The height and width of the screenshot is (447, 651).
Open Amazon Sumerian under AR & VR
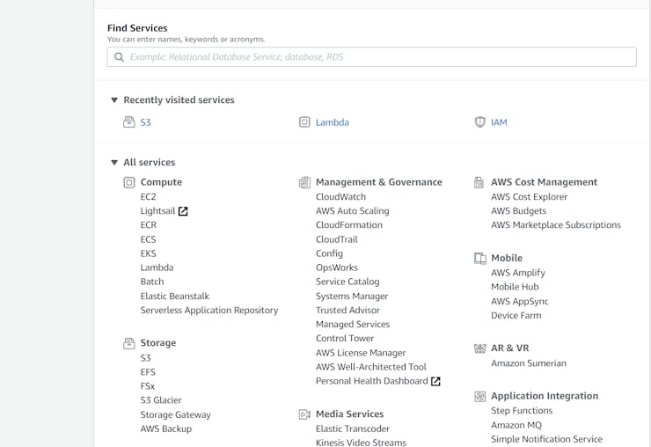point(529,363)
